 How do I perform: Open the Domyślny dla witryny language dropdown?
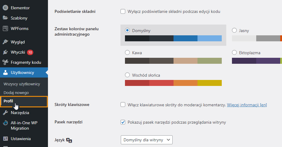click(147, 140)
